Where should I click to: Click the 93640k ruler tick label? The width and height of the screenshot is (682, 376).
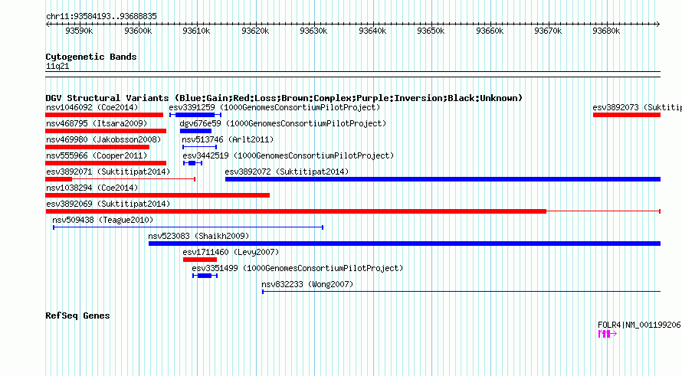click(x=372, y=31)
